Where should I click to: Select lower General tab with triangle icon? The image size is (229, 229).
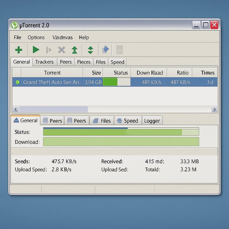click(25, 120)
